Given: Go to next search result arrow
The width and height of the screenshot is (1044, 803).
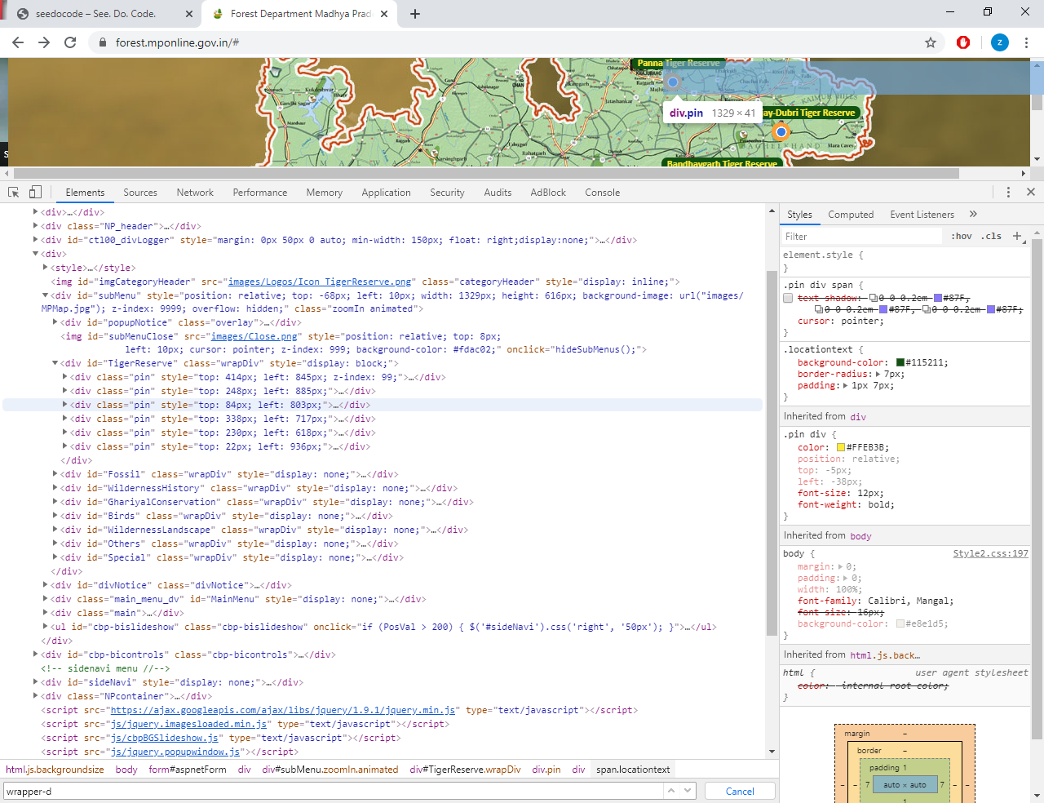Looking at the screenshot, I should (688, 791).
